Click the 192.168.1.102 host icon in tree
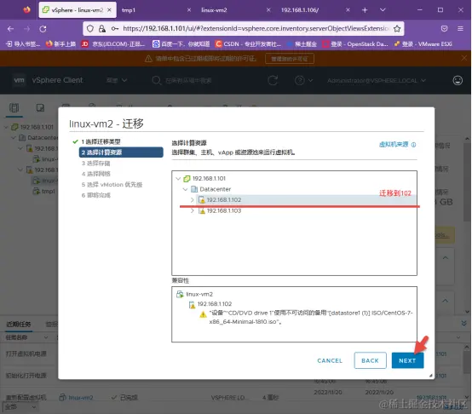 [x=202, y=200]
